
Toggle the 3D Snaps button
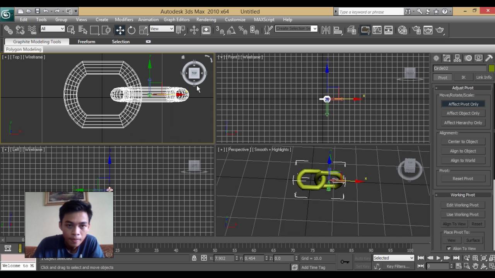coord(220,30)
